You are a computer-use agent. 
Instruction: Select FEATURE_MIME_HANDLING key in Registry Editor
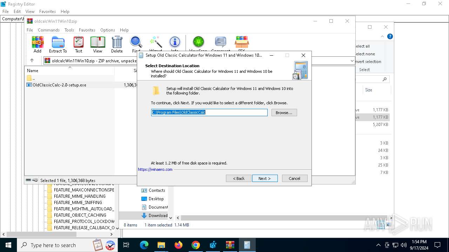pos(80,196)
